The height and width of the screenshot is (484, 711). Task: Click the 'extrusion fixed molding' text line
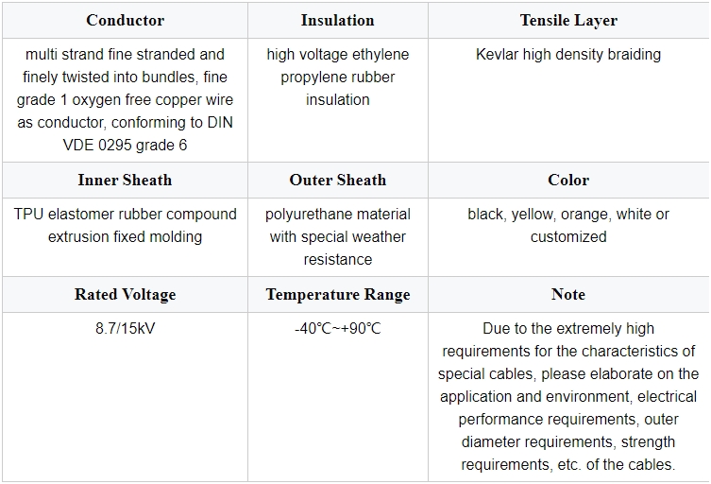point(126,237)
